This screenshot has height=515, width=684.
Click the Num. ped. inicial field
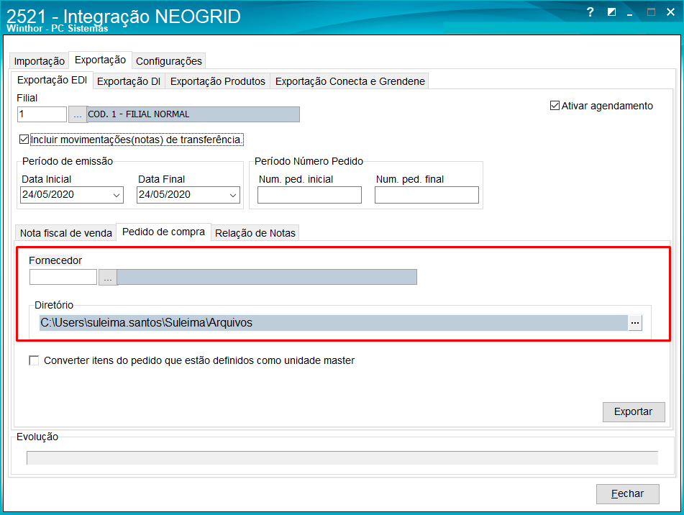309,195
